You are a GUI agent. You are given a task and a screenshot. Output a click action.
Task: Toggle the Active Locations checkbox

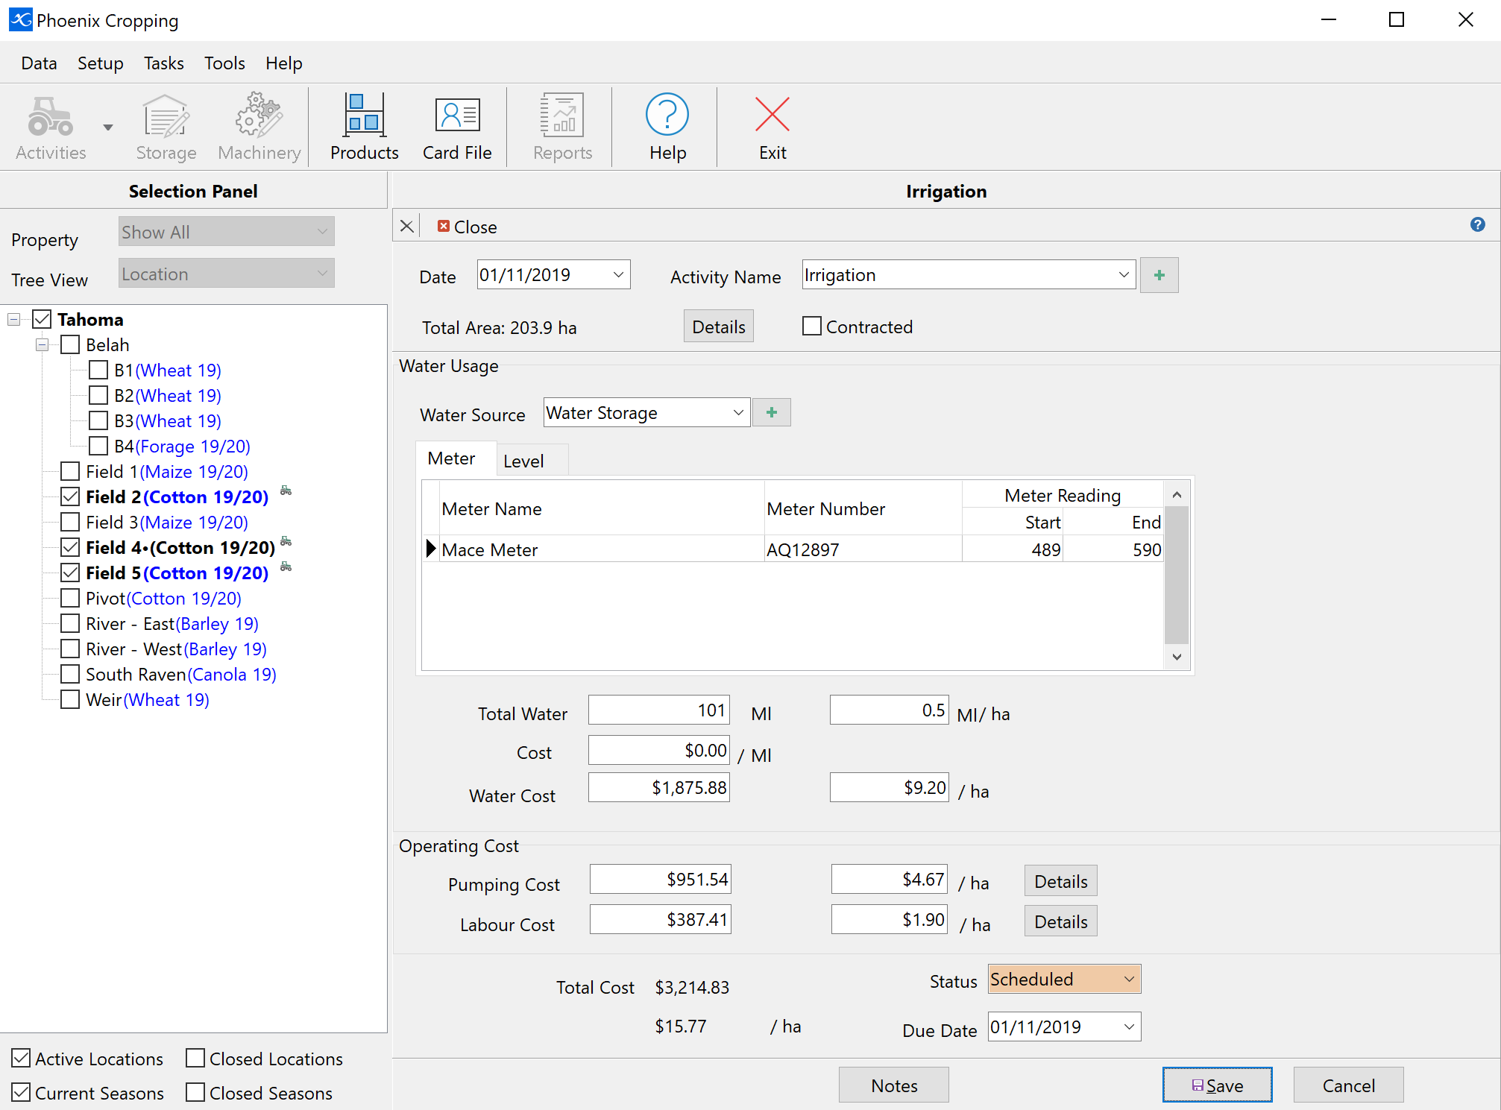[21, 1058]
